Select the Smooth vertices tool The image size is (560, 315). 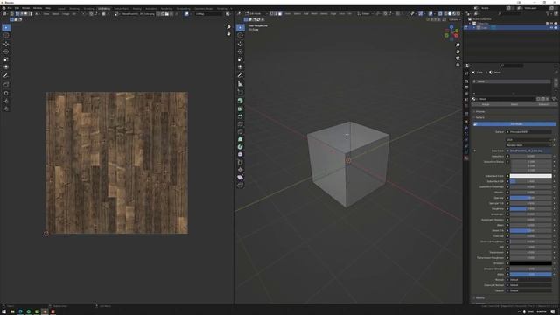point(241,154)
